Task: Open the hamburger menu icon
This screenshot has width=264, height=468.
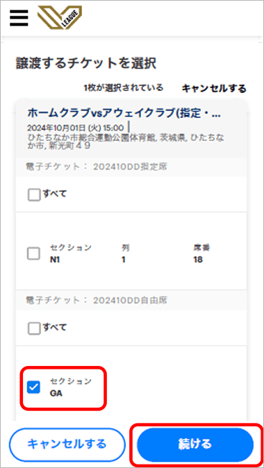Action: point(19,18)
